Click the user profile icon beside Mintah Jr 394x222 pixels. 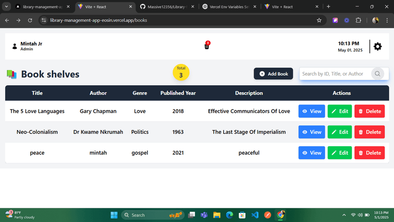(15, 46)
